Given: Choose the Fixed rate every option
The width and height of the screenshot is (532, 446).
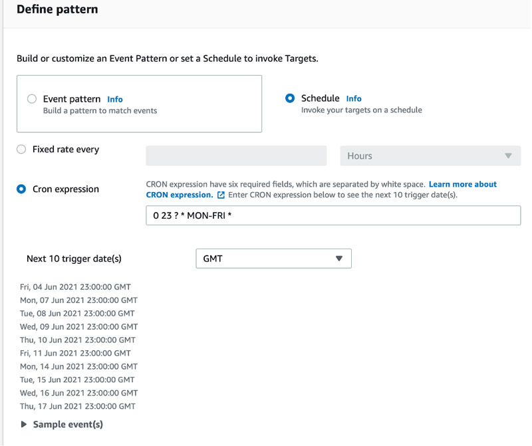Looking at the screenshot, I should point(21,150).
